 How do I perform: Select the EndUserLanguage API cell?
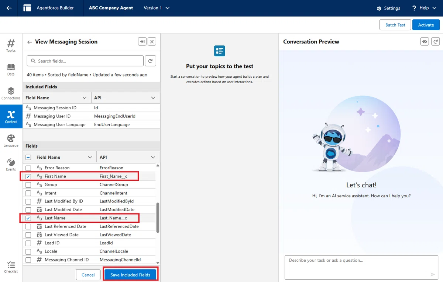click(112, 124)
